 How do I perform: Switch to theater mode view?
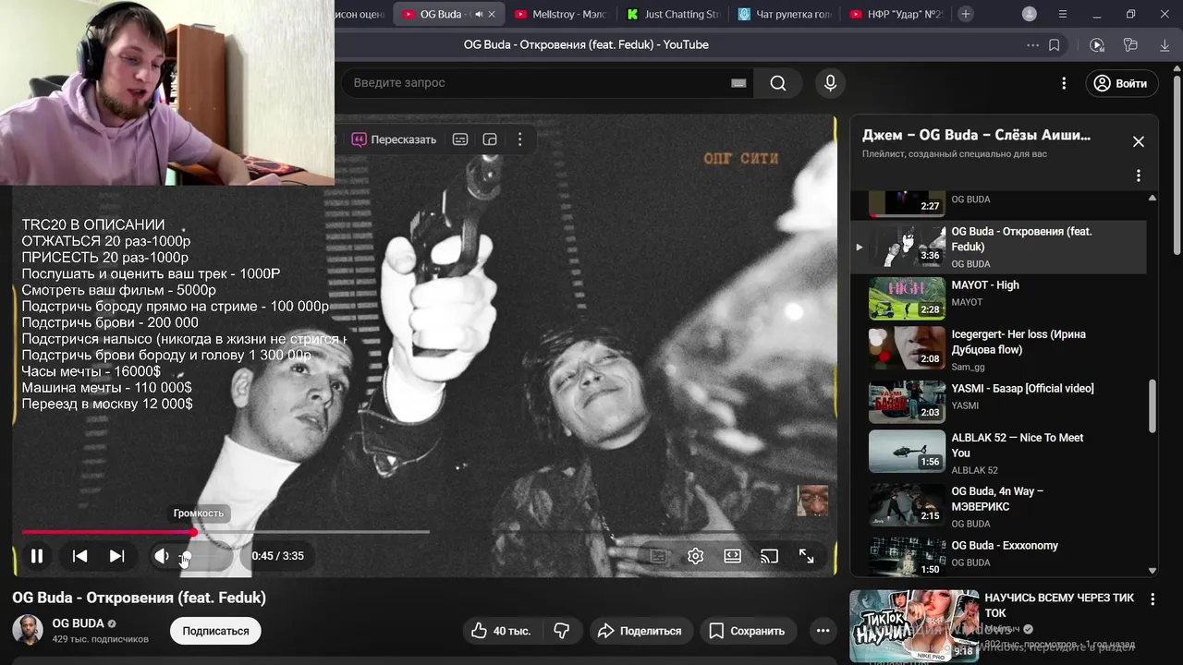732,556
